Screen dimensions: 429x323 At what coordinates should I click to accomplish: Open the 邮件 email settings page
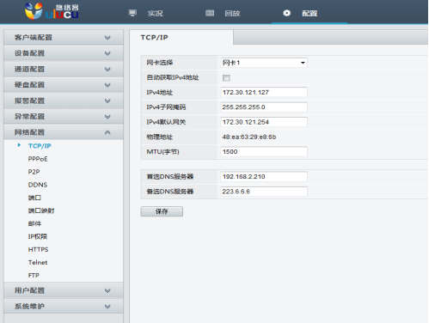(34, 223)
